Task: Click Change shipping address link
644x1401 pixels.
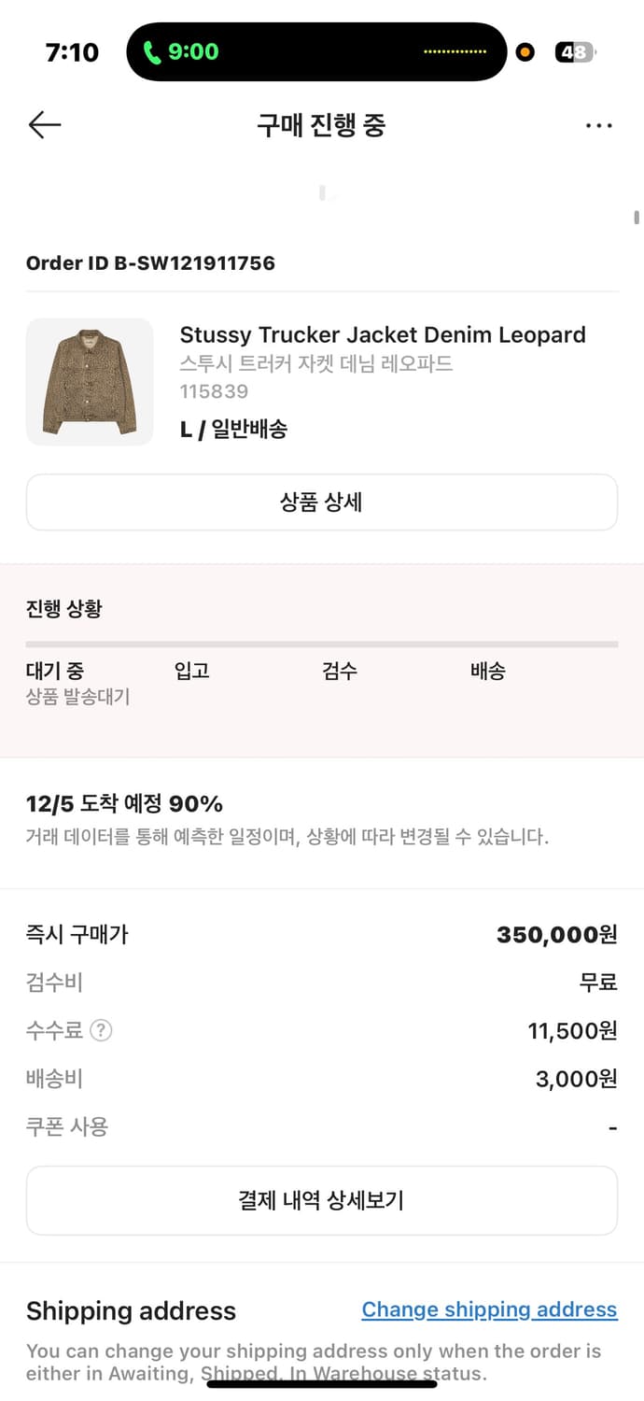Action: pyautogui.click(x=489, y=1309)
